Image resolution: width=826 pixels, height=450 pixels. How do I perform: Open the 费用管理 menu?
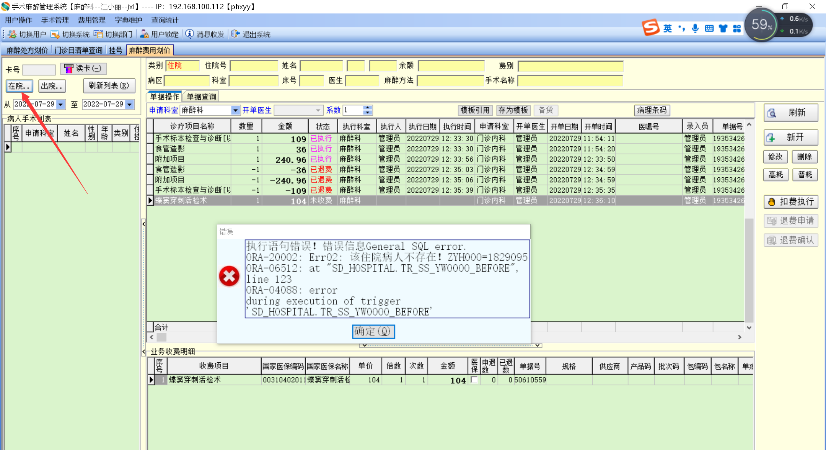pos(91,20)
